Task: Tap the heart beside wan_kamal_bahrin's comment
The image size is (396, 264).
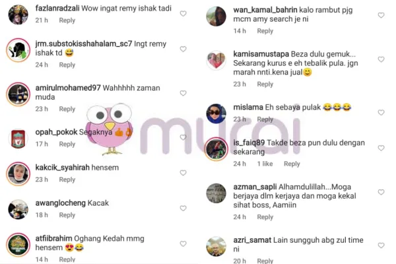Action: (381, 15)
